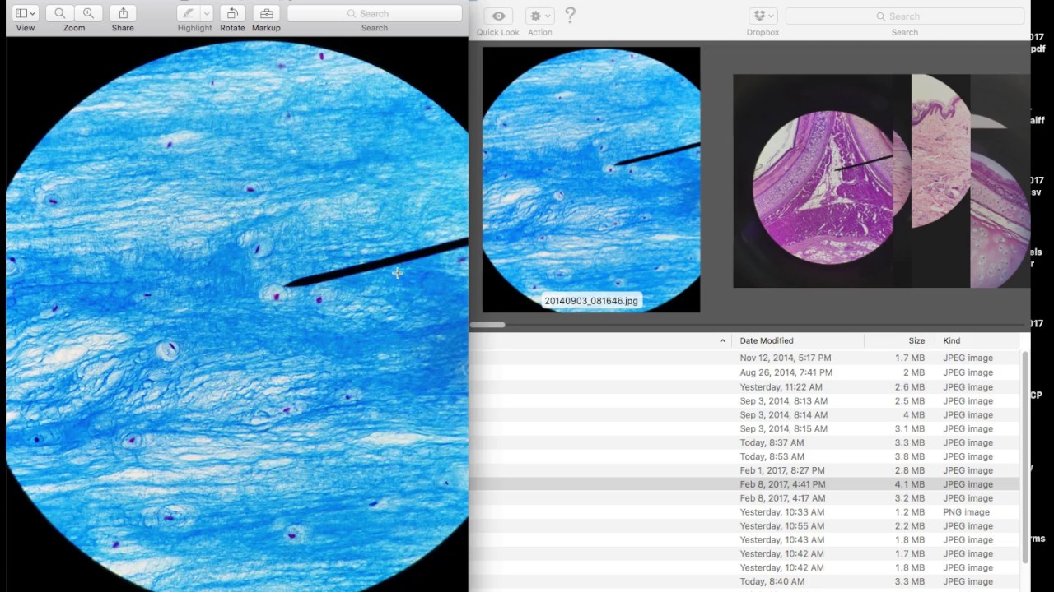Sort the file list by Size column
The height and width of the screenshot is (592, 1054).
tap(916, 340)
